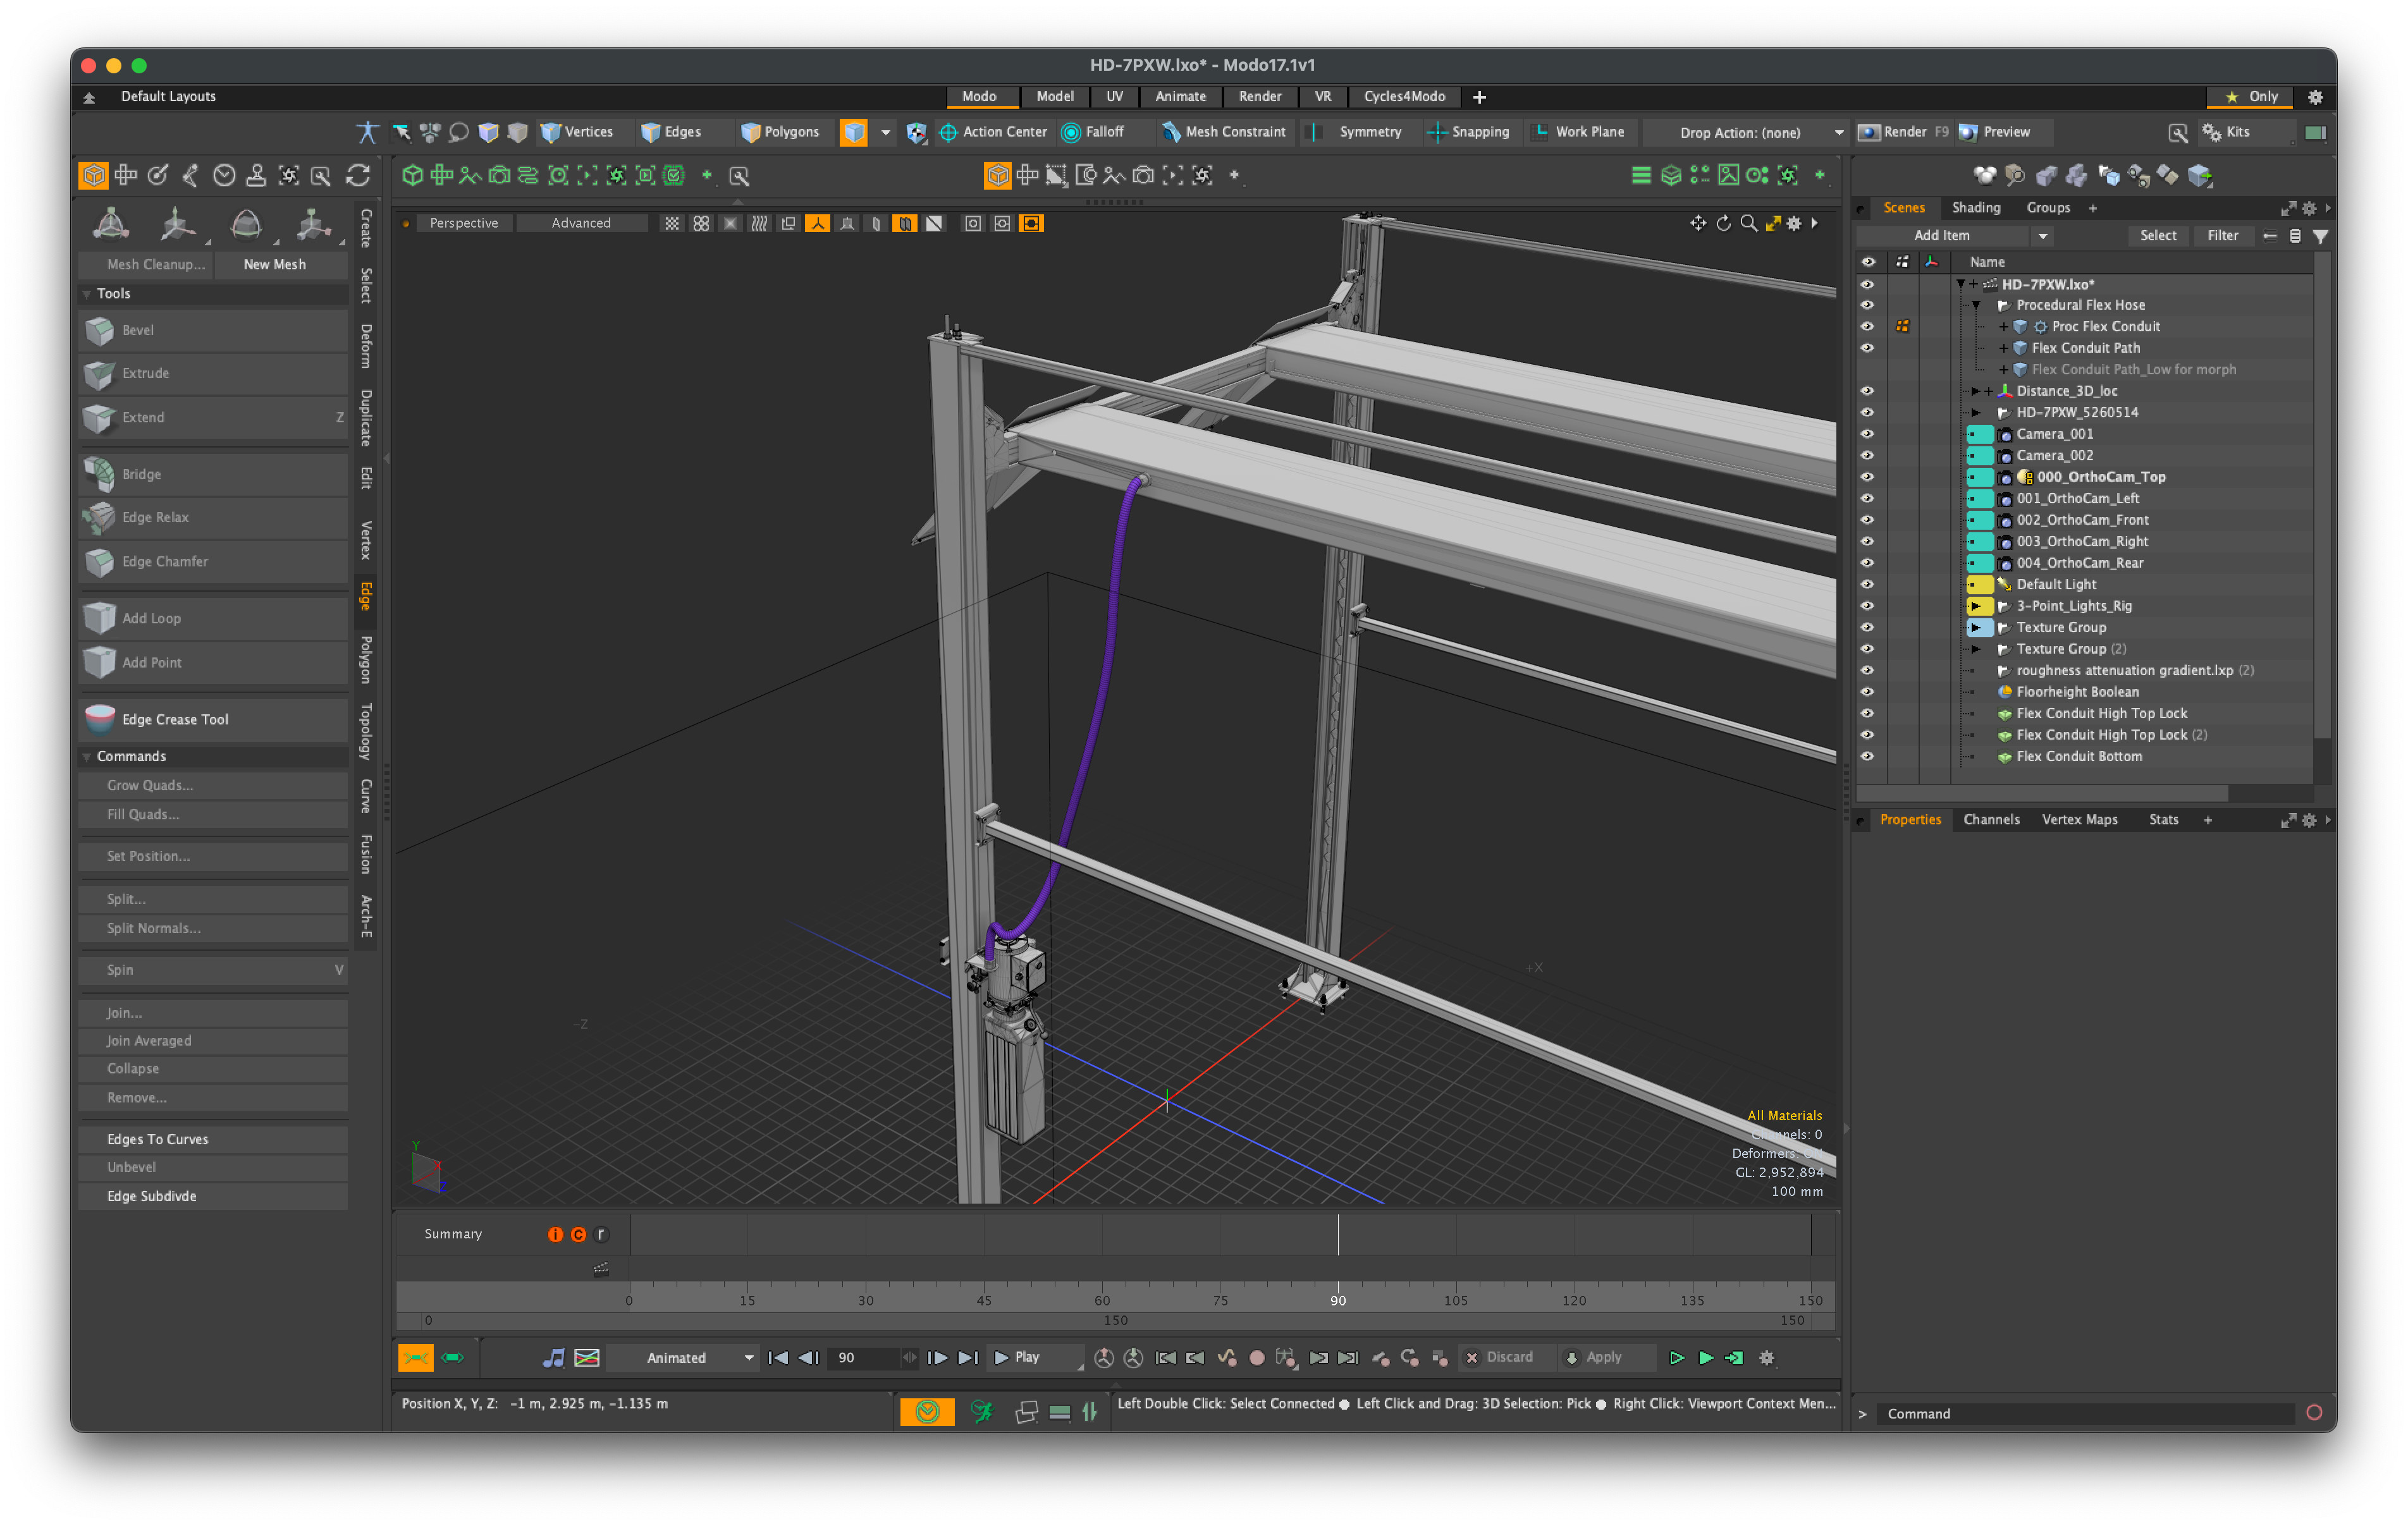Hide the Camera_001 item
Image resolution: width=2408 pixels, height=1526 pixels.
click(x=1867, y=434)
